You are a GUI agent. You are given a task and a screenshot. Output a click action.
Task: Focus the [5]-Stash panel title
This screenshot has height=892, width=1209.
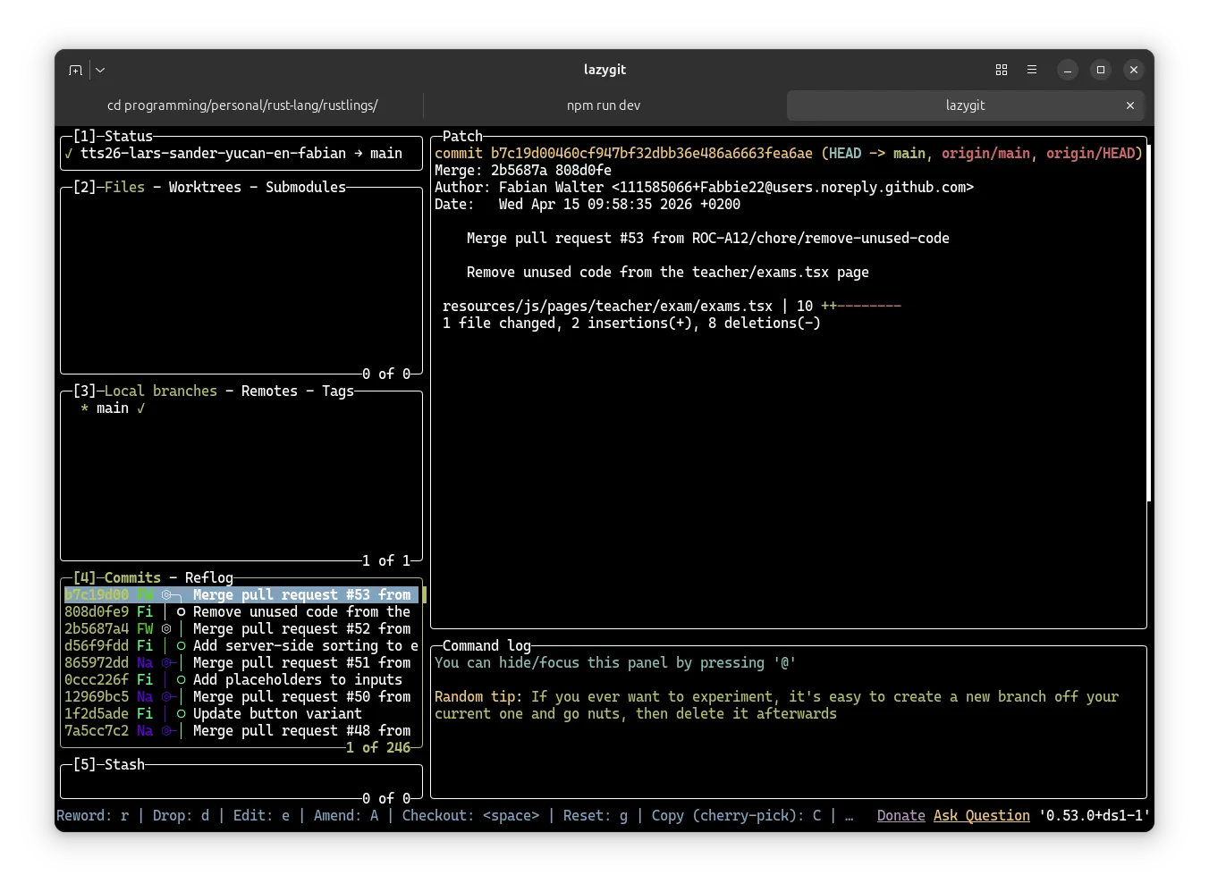pos(108,765)
